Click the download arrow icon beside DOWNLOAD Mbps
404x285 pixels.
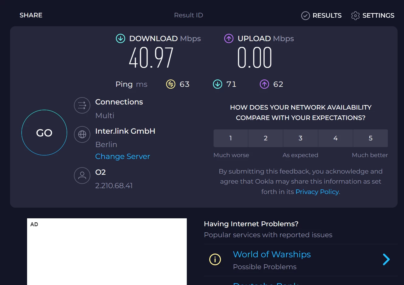pos(120,38)
